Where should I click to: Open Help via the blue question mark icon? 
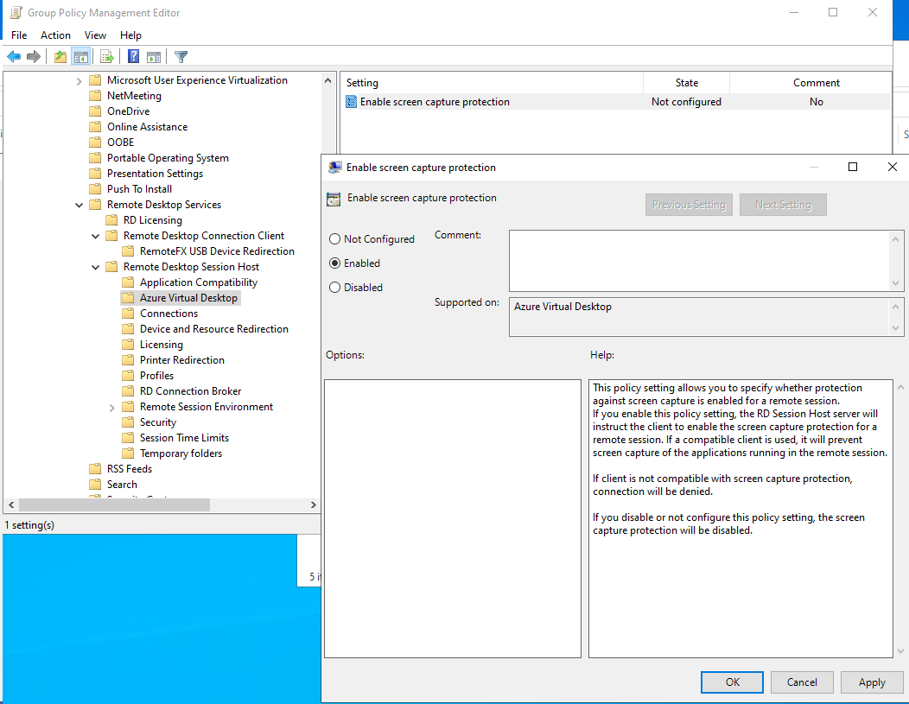pos(134,57)
